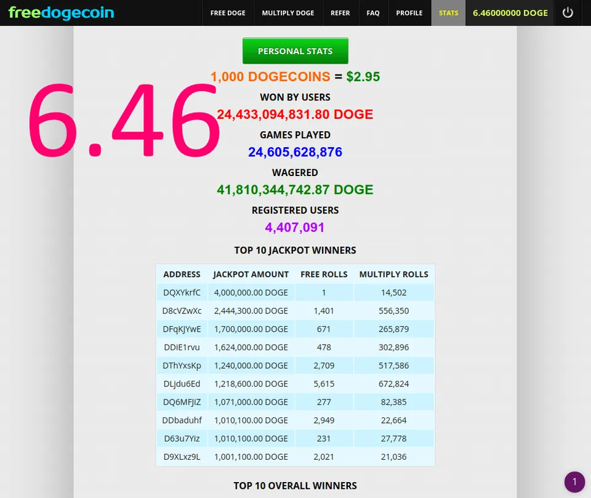Go to MULTIPLY DOGE page
This screenshot has width=591, height=498.
click(288, 13)
